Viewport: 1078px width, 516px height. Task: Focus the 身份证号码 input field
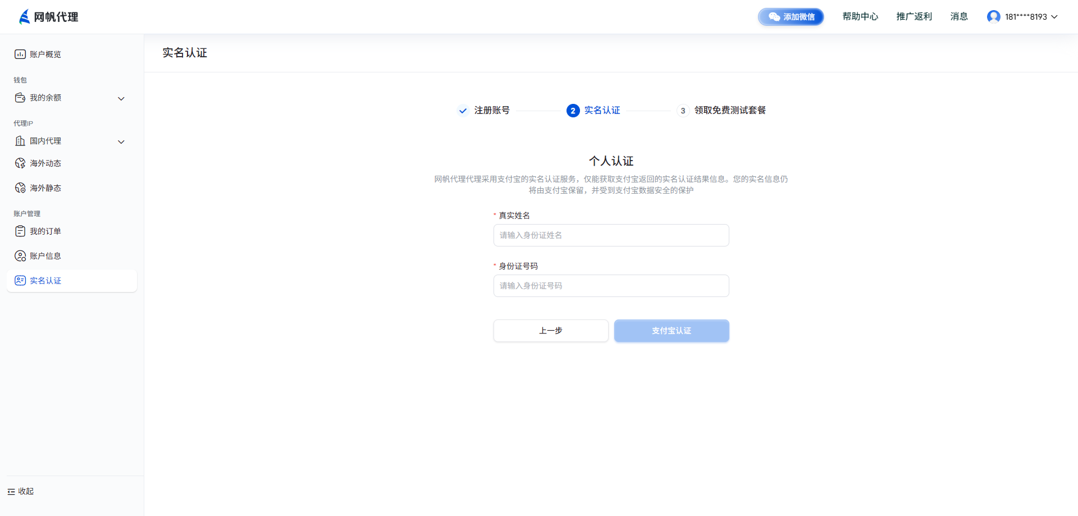(611, 286)
